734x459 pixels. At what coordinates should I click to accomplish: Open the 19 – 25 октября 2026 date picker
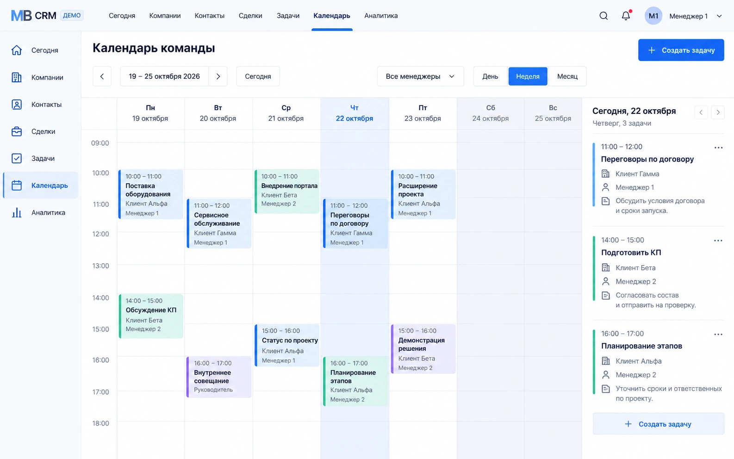(x=164, y=76)
